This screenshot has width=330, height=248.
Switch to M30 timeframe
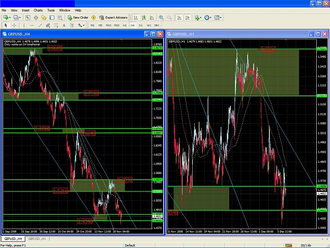[117, 25]
